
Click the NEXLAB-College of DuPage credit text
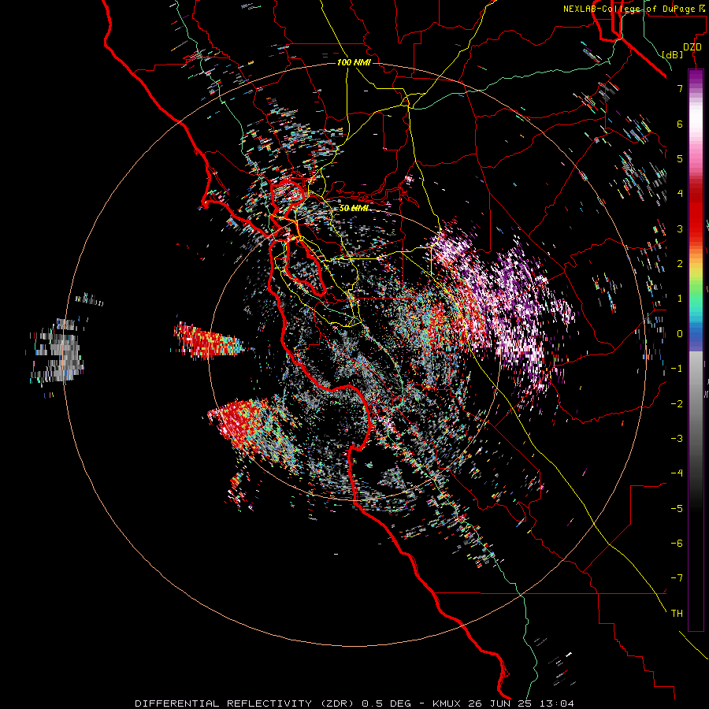coord(635,9)
